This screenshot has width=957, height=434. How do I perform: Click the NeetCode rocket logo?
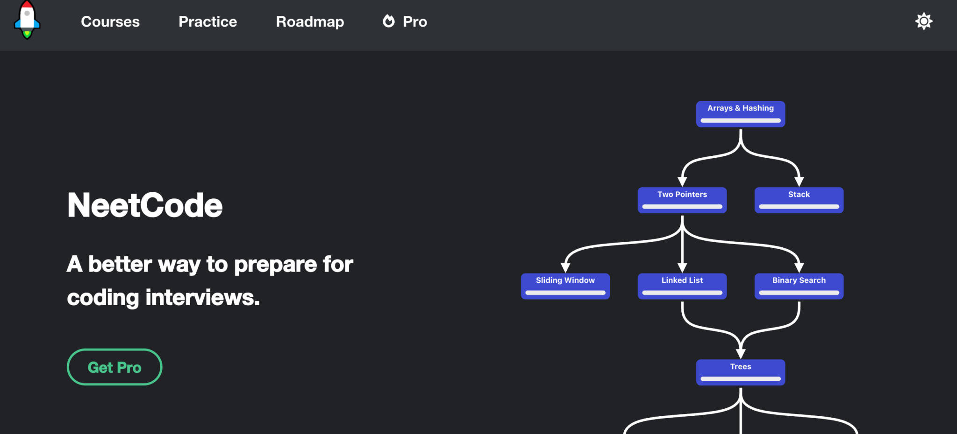click(27, 21)
